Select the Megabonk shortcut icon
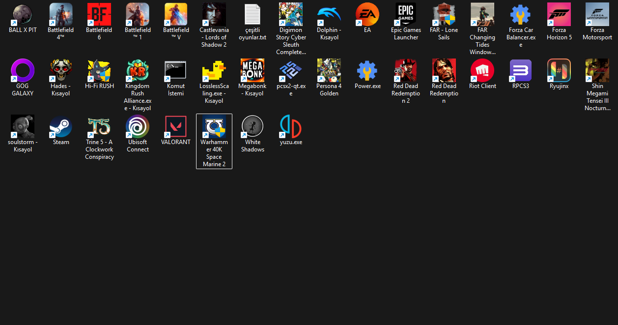 click(x=253, y=71)
